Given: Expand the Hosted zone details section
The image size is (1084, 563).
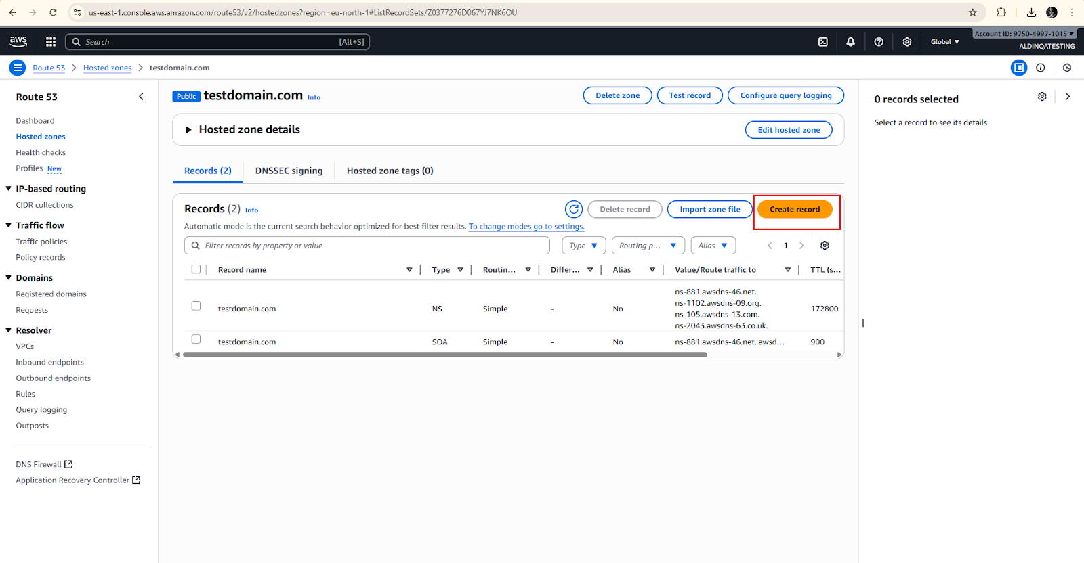Looking at the screenshot, I should [189, 130].
